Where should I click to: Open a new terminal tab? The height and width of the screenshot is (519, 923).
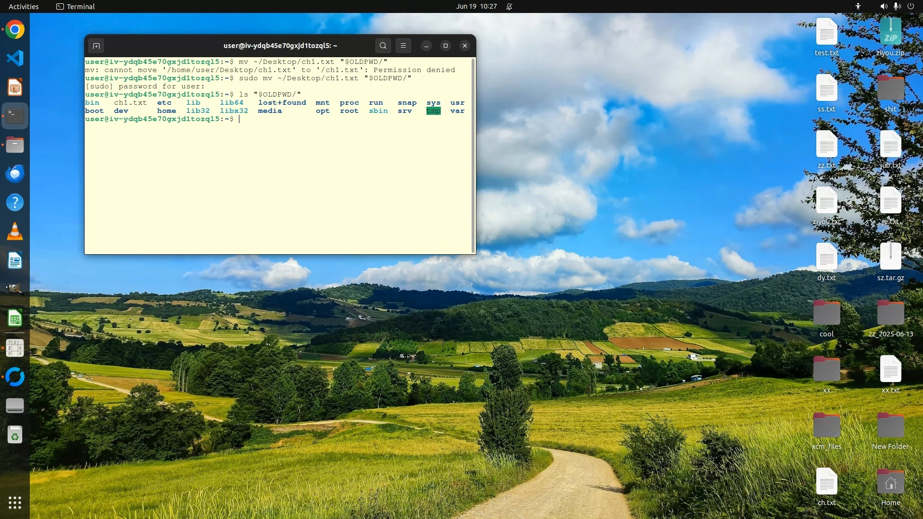(x=96, y=46)
